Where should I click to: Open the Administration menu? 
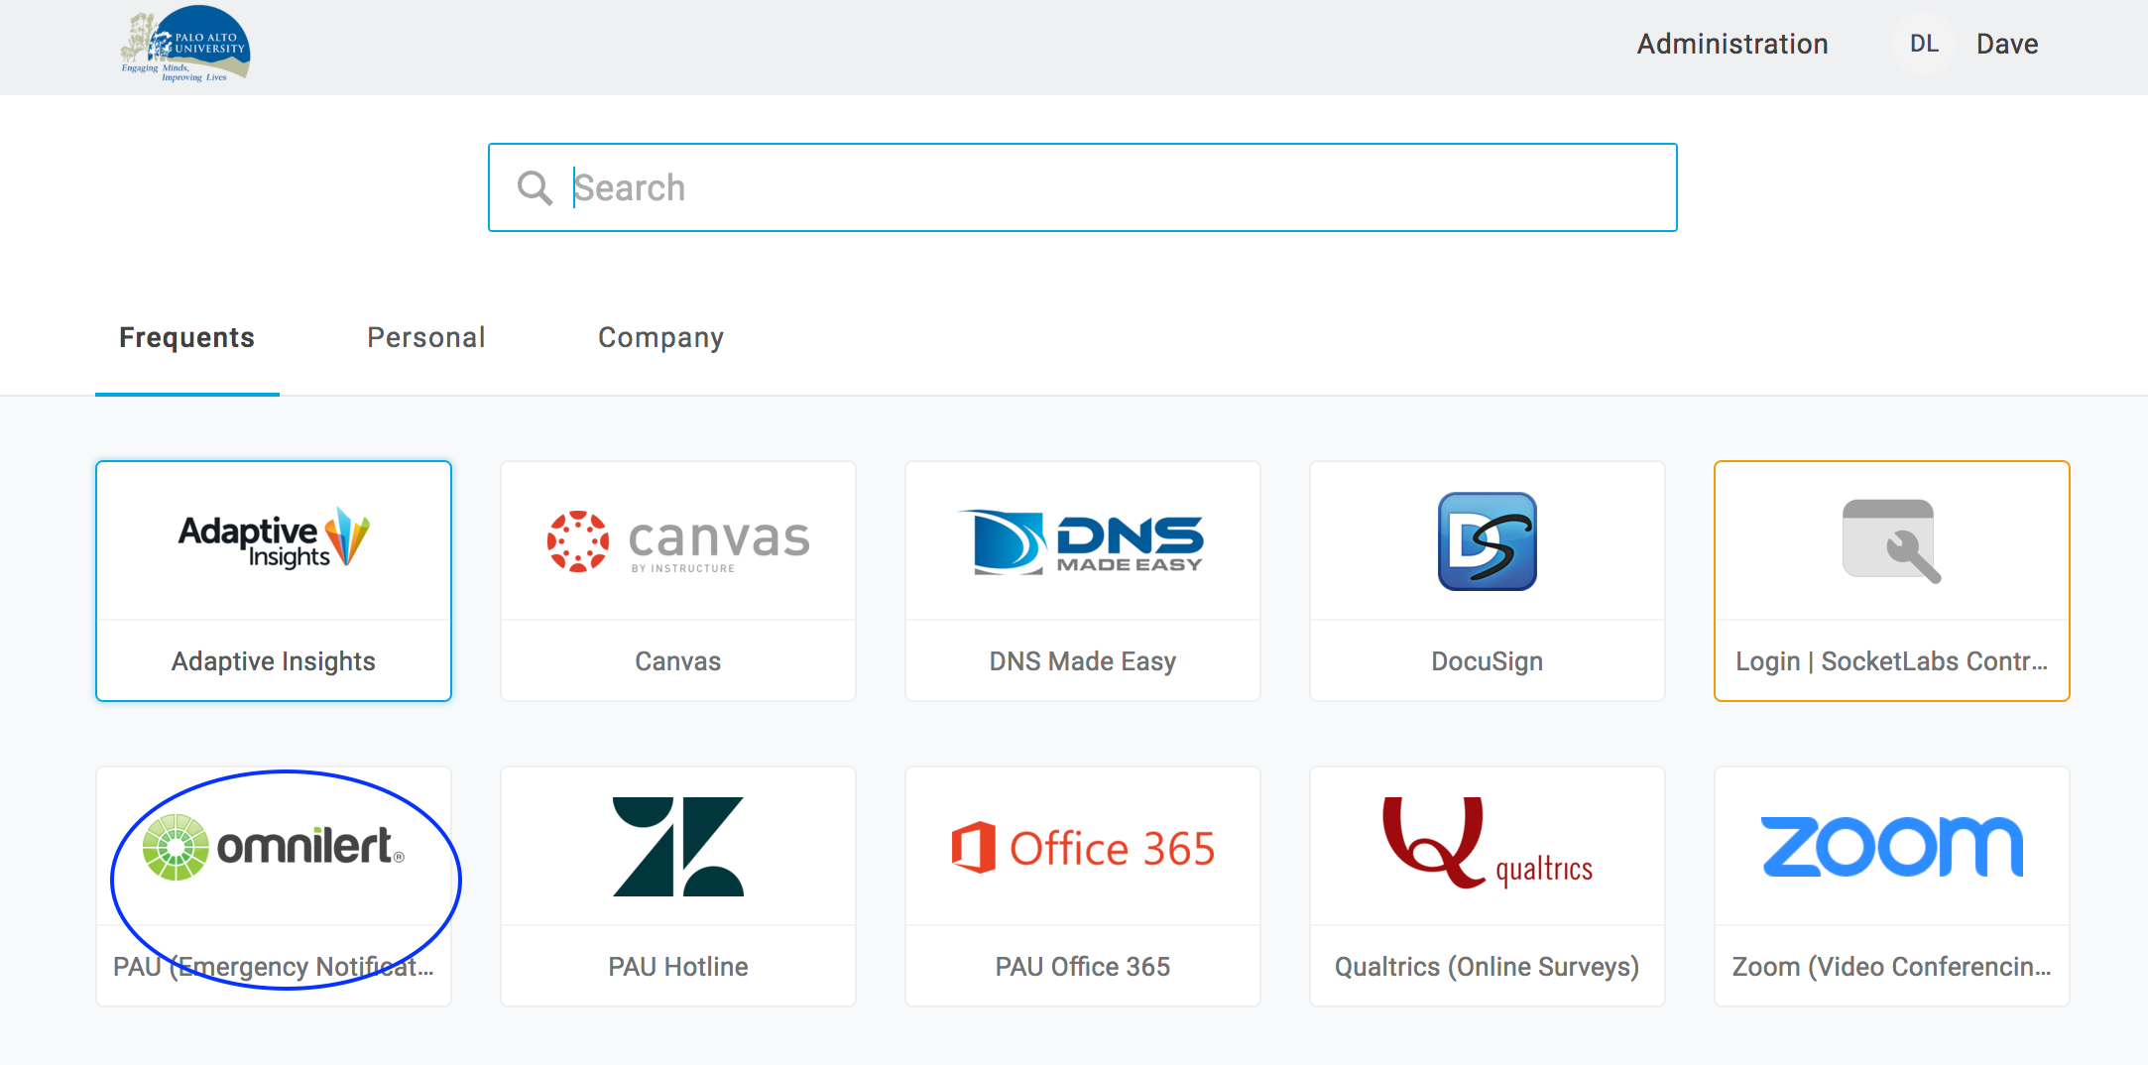click(1732, 44)
